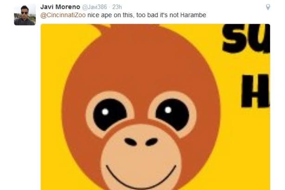This screenshot has width=285, height=190.
Task: Click the large black 'H' letter in the image
Action: (255, 91)
